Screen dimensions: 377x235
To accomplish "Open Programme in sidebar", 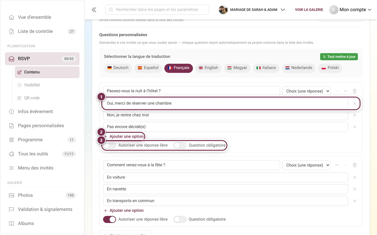I will (x=42, y=140).
